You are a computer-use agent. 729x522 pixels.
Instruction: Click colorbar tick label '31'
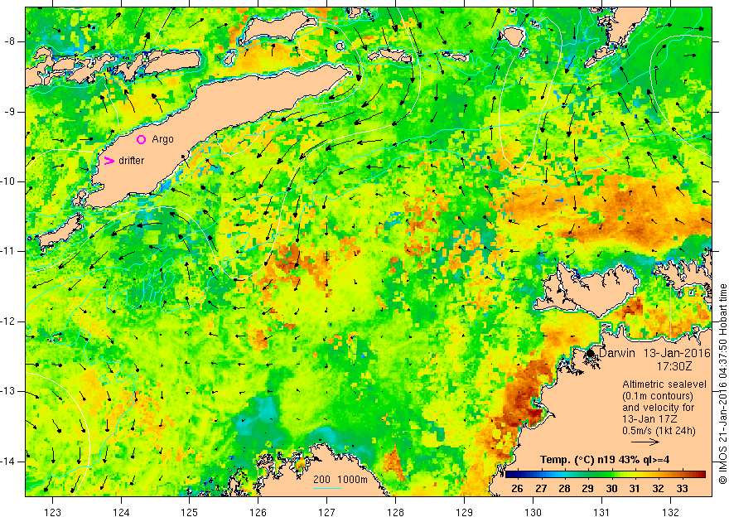click(x=635, y=489)
